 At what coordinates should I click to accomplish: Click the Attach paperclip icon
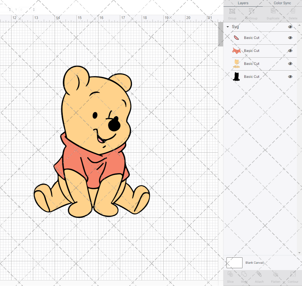click(259, 274)
